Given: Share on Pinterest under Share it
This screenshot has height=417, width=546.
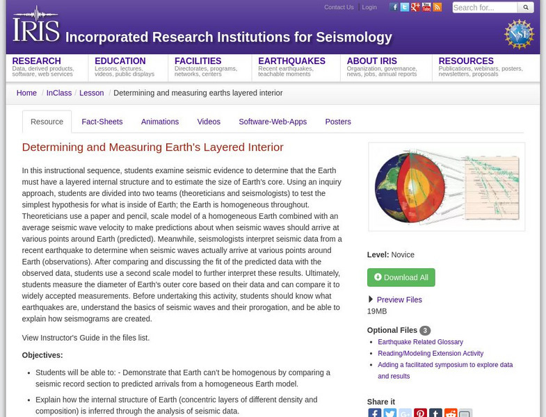Looking at the screenshot, I should [420, 413].
